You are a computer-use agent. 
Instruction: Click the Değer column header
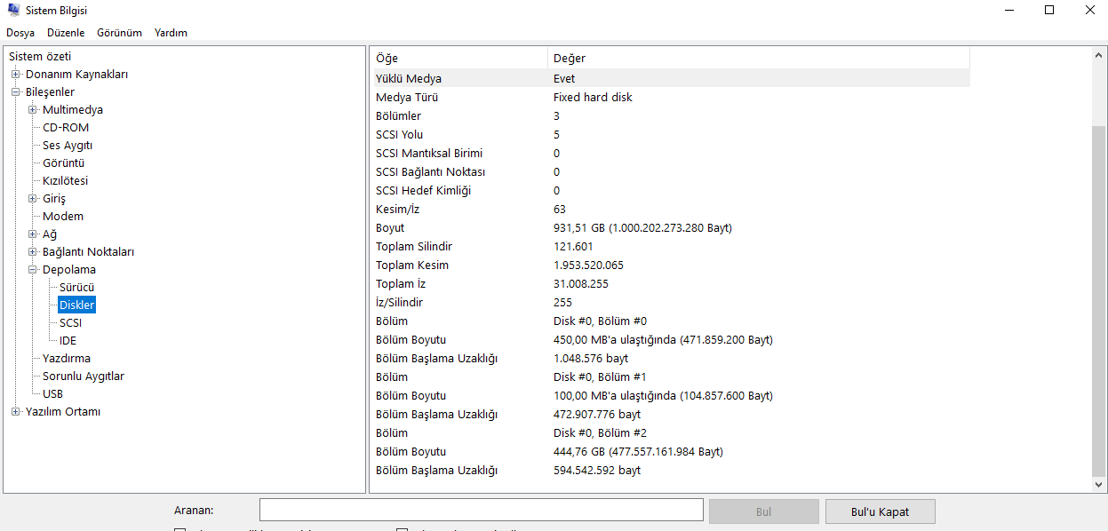coord(759,59)
